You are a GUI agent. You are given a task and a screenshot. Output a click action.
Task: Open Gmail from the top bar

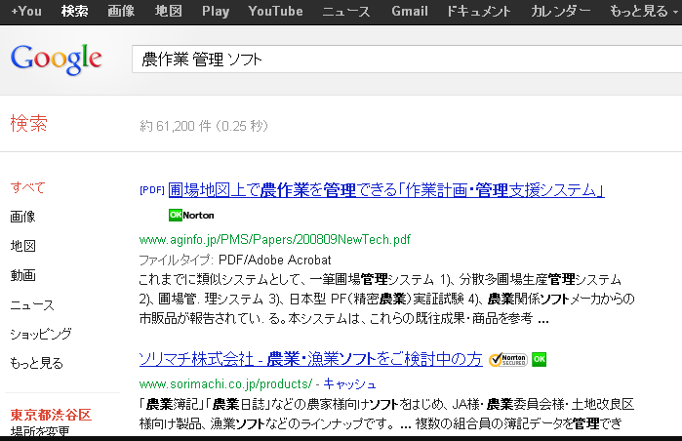tap(409, 12)
